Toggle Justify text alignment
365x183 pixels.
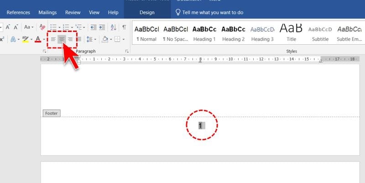point(78,39)
